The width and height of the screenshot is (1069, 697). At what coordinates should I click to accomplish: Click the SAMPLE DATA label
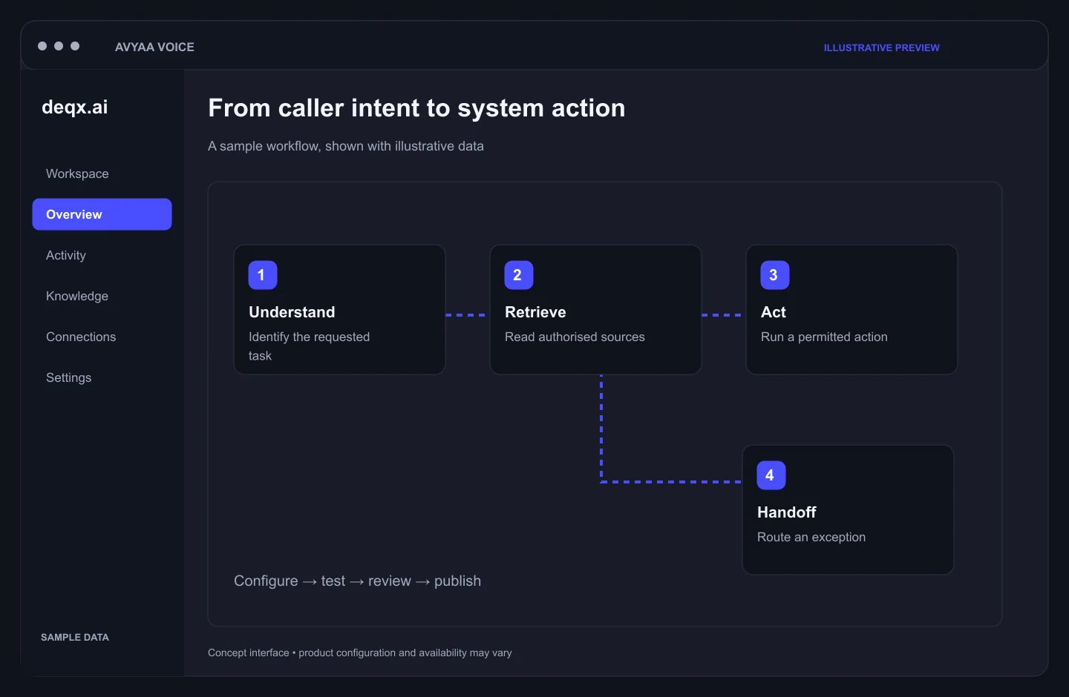point(75,637)
